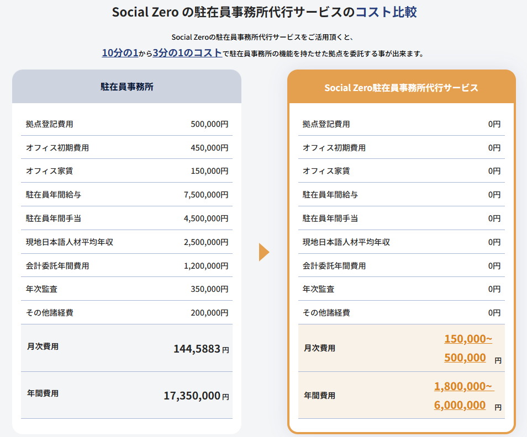527x437 pixels.
Task: Click the underlined 3分の1のコスト text
Action: tap(187, 53)
